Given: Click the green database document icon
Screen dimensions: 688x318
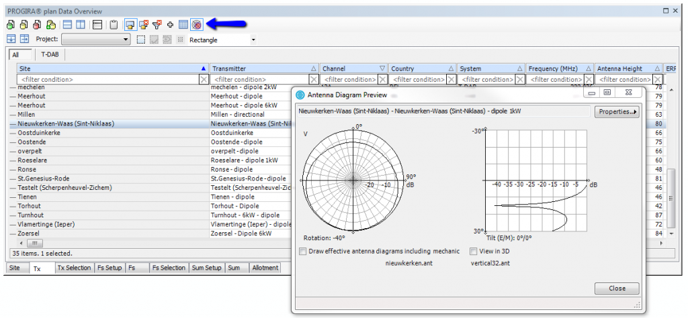Looking at the screenshot, I should point(11,25).
